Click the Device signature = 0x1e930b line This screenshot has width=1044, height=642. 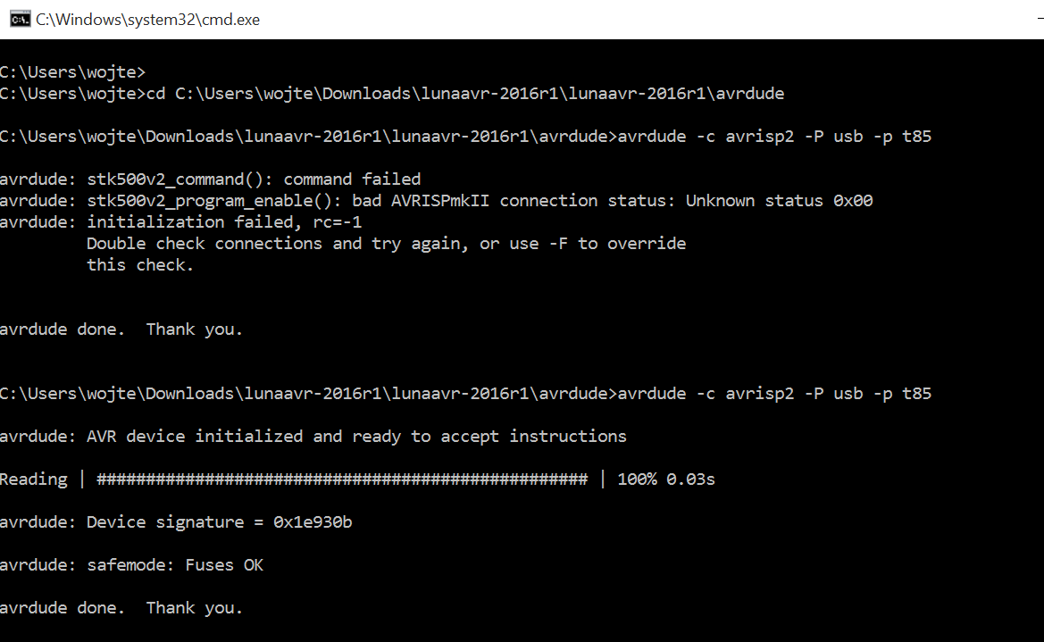coord(177,522)
